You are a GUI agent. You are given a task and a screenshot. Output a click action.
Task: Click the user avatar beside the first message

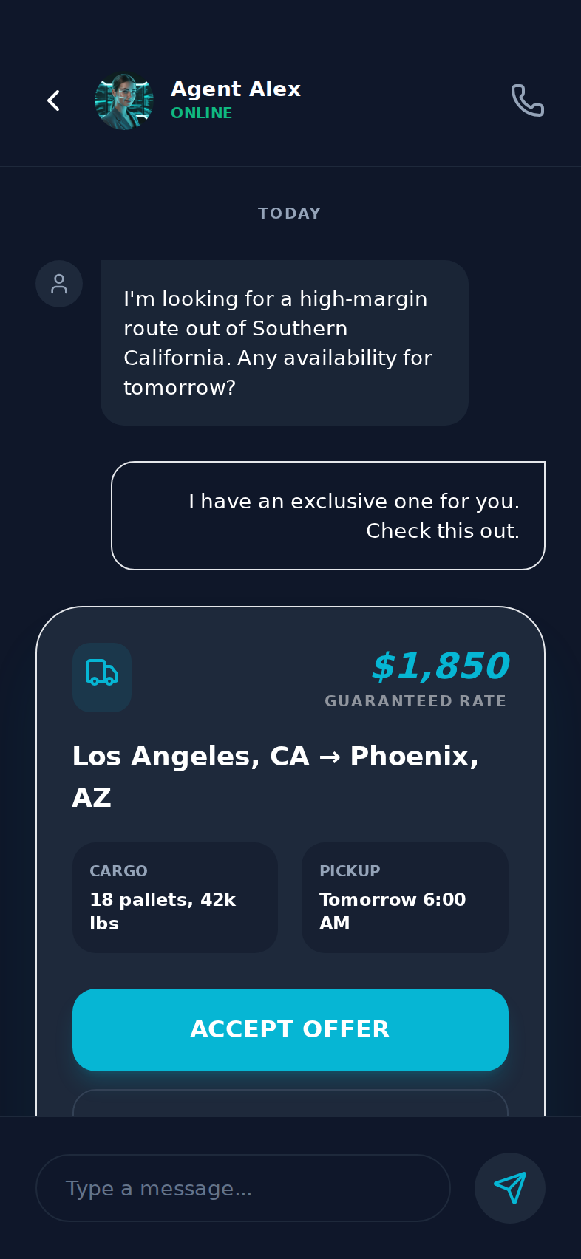point(59,284)
